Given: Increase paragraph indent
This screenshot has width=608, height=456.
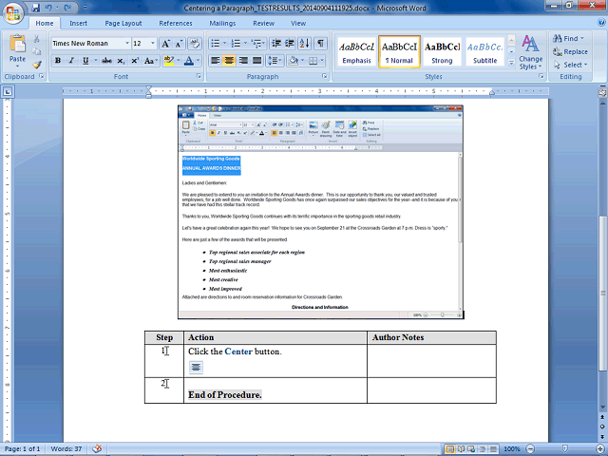Looking at the screenshot, I should pyautogui.click(x=289, y=43).
